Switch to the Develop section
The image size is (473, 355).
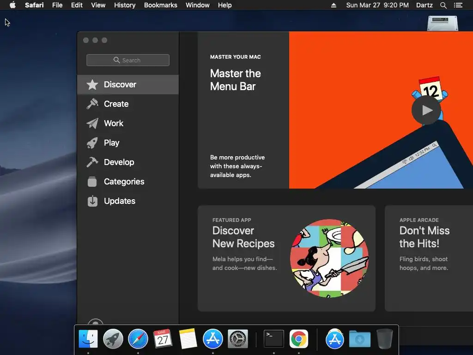tap(128, 162)
